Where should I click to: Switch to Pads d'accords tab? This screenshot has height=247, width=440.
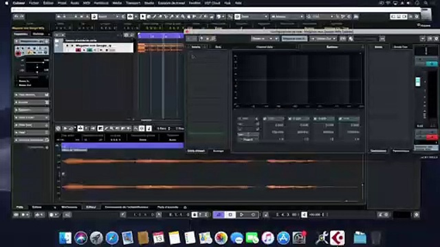click(x=168, y=207)
